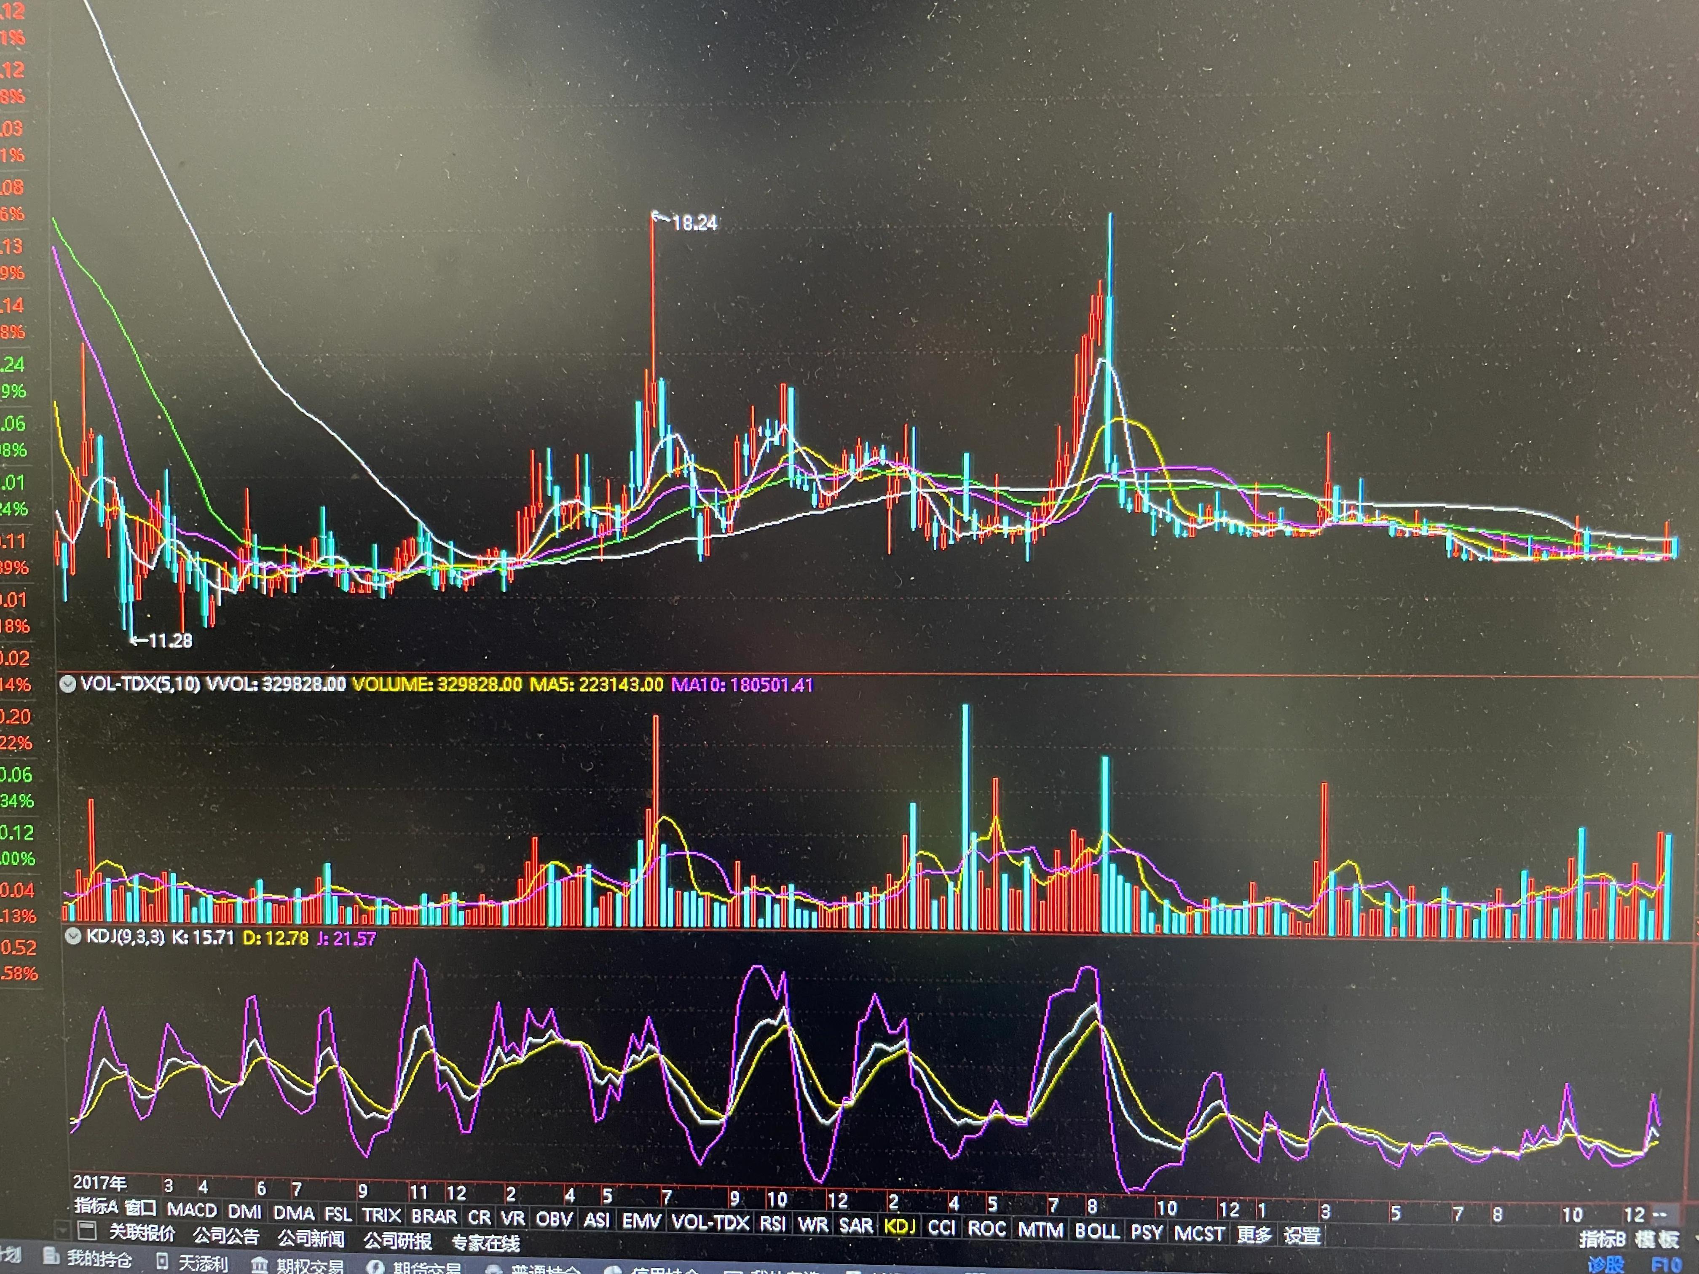Switch to the EMV indicator
The width and height of the screenshot is (1699, 1274).
click(x=641, y=1220)
